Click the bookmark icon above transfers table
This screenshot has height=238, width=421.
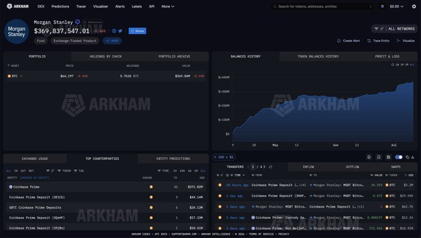378,157
